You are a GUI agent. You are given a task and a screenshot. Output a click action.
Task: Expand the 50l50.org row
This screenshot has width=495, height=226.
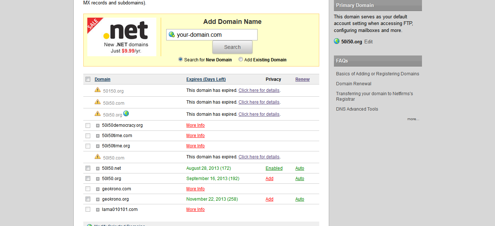pos(98,179)
